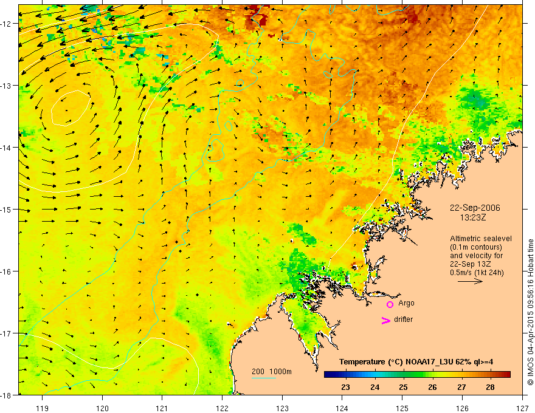Click colorbar tick label 28
535x413 pixels.
click(x=490, y=387)
